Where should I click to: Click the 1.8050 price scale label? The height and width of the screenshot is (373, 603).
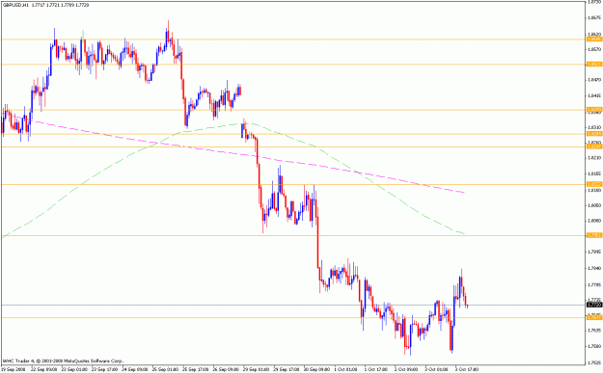[x=594, y=205]
